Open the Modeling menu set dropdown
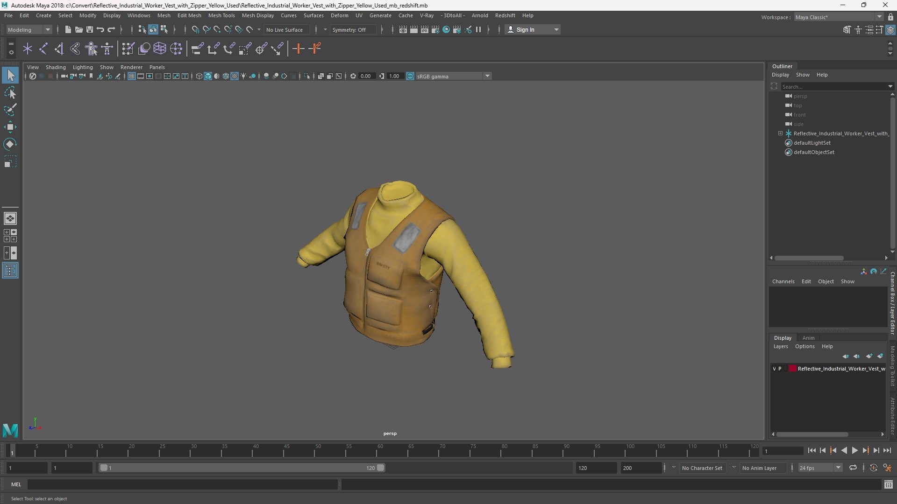Screen dimensions: 897x504 click(x=29, y=29)
